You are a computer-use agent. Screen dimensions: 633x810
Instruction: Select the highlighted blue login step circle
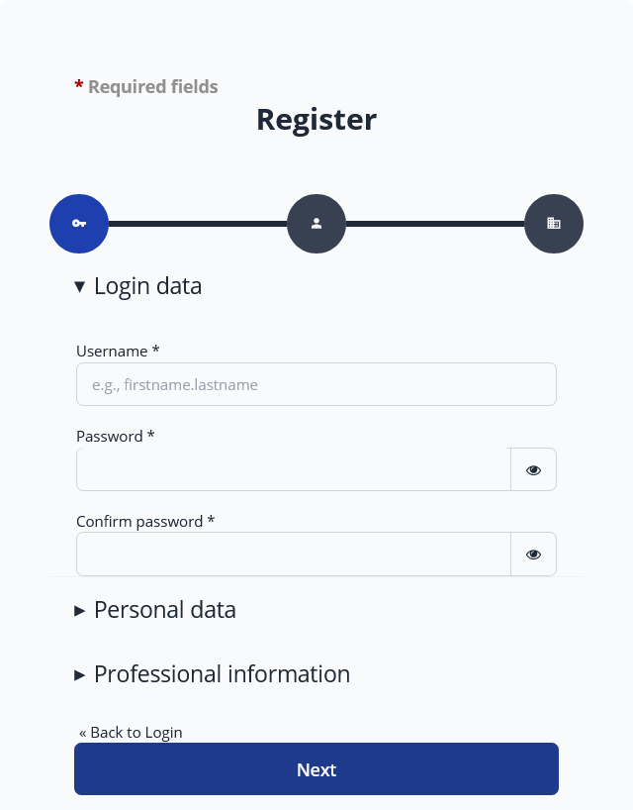pyautogui.click(x=79, y=224)
